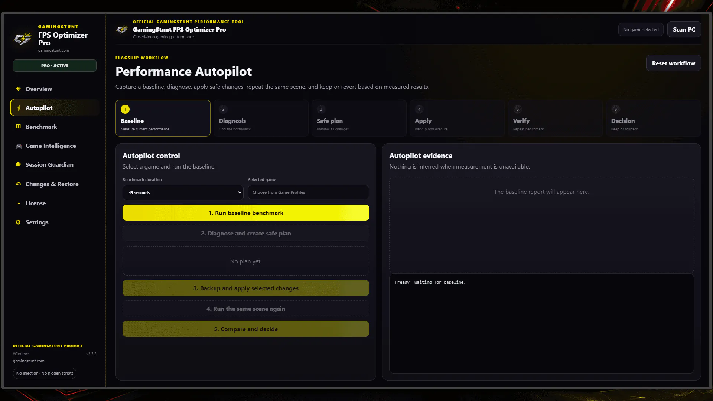713x401 pixels.
Task: Click the Autopilot control heading
Action: coord(151,156)
